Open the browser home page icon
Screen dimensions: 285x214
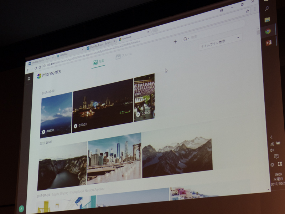coord(40,67)
